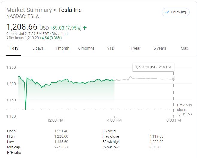
Task: Click the 4:00 PM axis label
Action: (x=114, y=120)
